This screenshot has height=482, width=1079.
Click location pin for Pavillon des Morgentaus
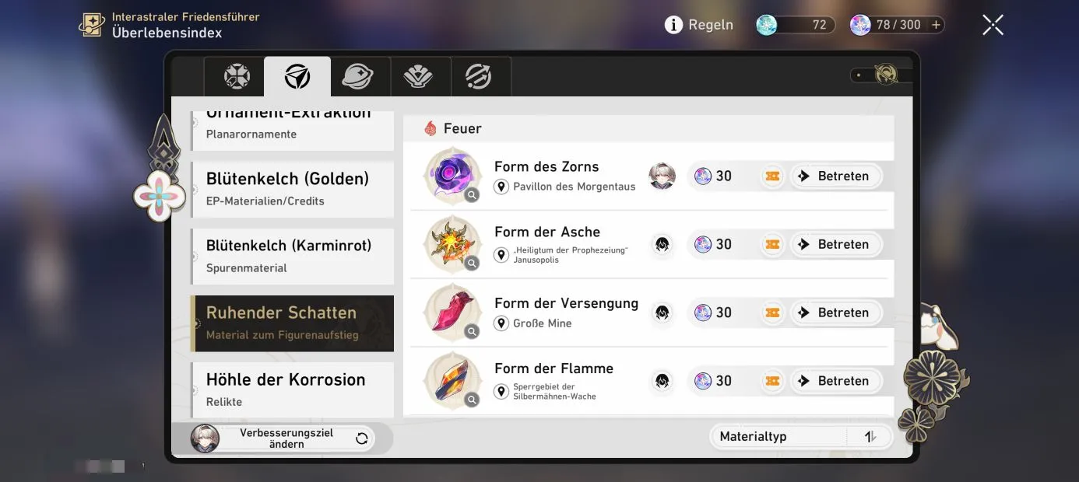coord(501,187)
